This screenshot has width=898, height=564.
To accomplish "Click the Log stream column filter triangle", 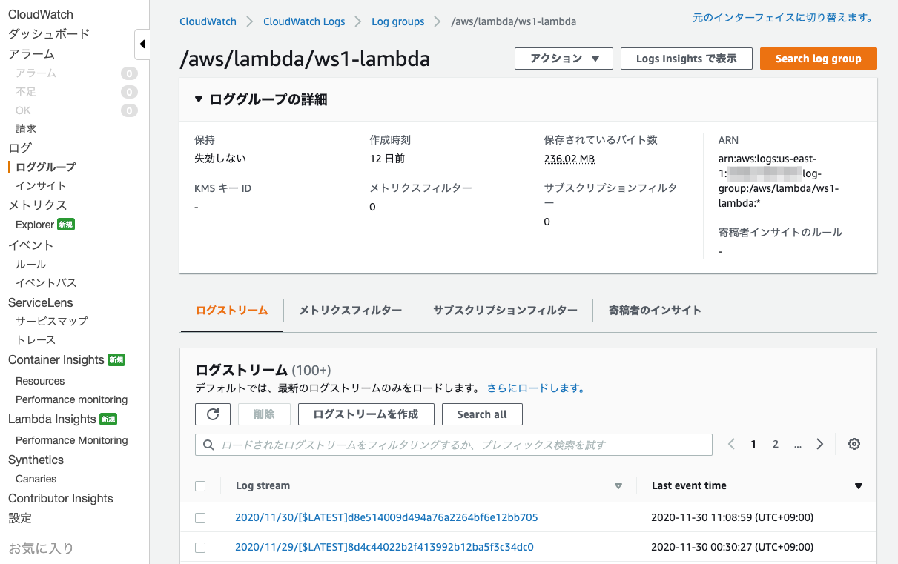I will click(x=618, y=486).
